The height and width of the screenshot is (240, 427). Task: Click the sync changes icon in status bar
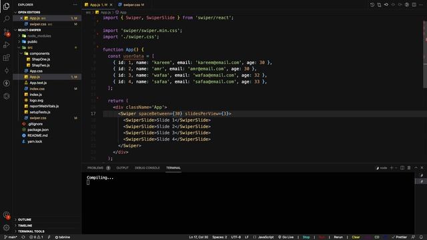coord(23,237)
